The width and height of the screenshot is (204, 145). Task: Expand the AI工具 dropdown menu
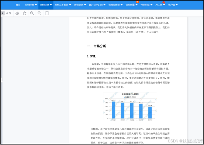pyautogui.click(x=160, y=5)
